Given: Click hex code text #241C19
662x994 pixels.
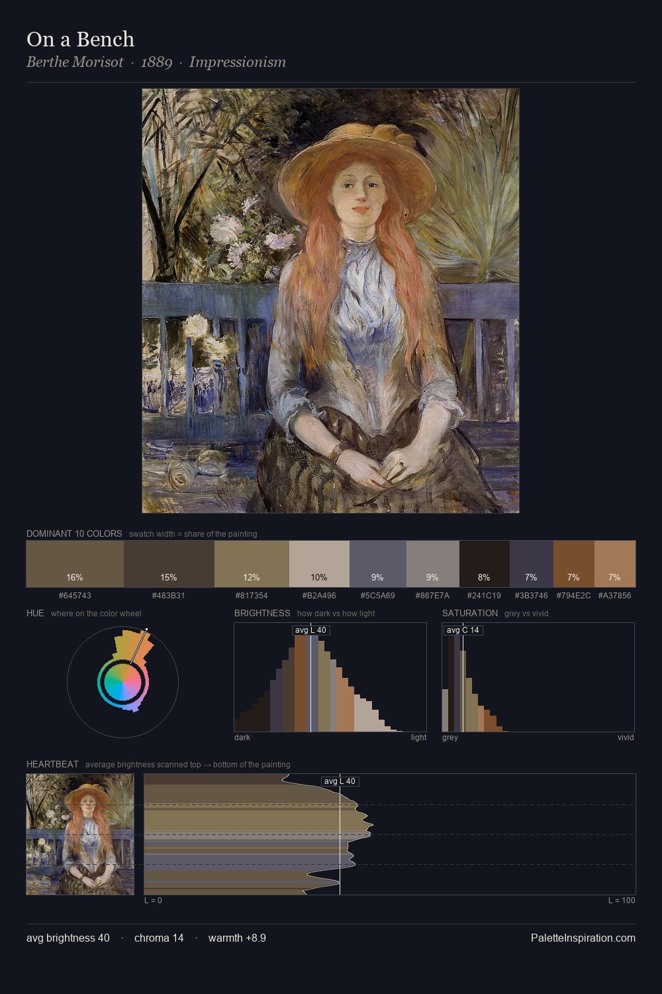Looking at the screenshot, I should [485, 595].
